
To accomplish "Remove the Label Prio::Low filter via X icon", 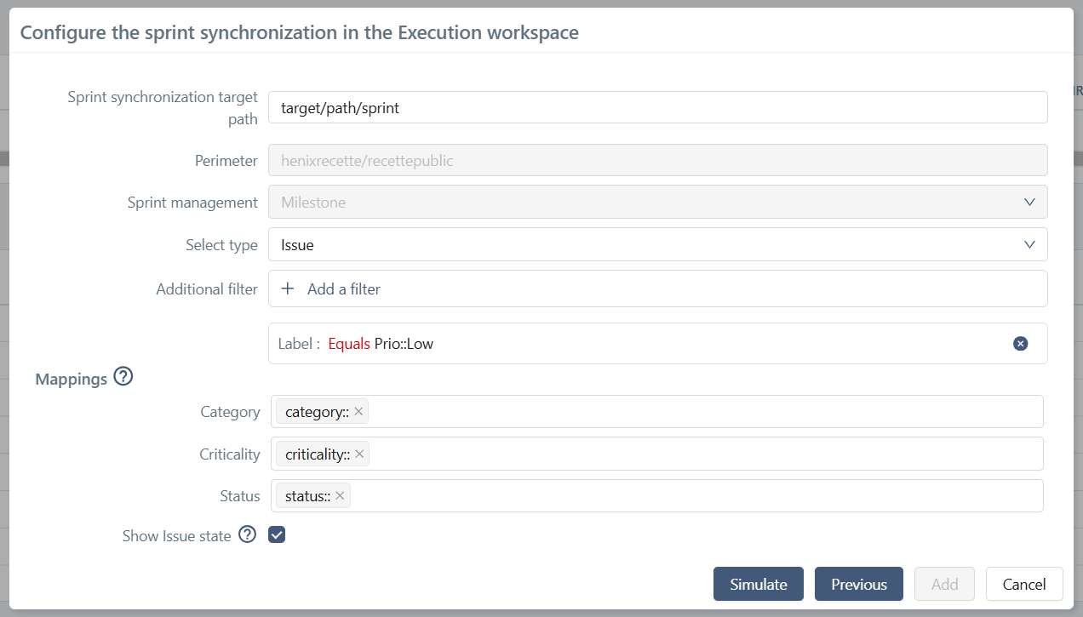I will [1020, 343].
